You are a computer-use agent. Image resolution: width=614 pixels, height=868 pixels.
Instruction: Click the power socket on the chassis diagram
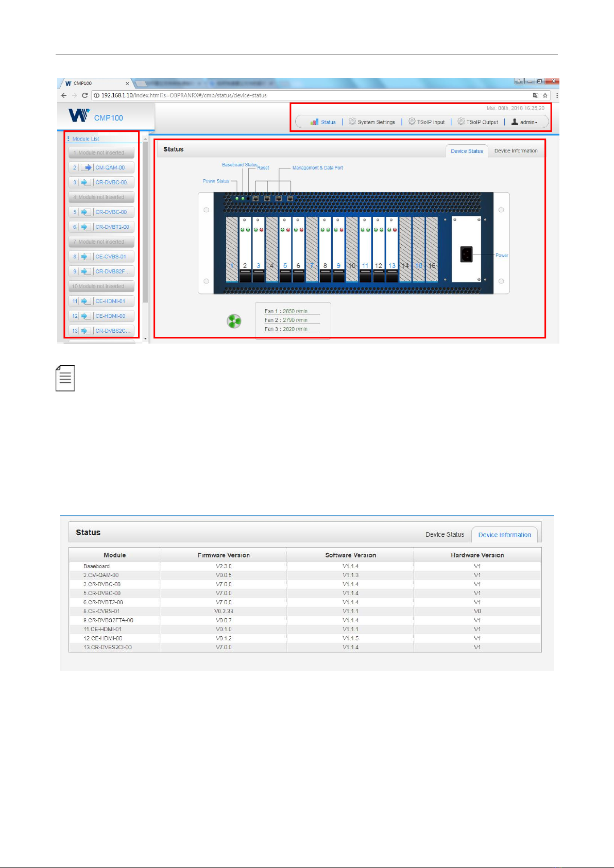[466, 254]
